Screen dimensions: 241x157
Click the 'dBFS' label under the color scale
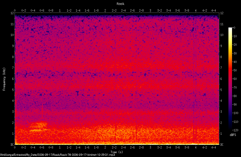(x=233, y=135)
